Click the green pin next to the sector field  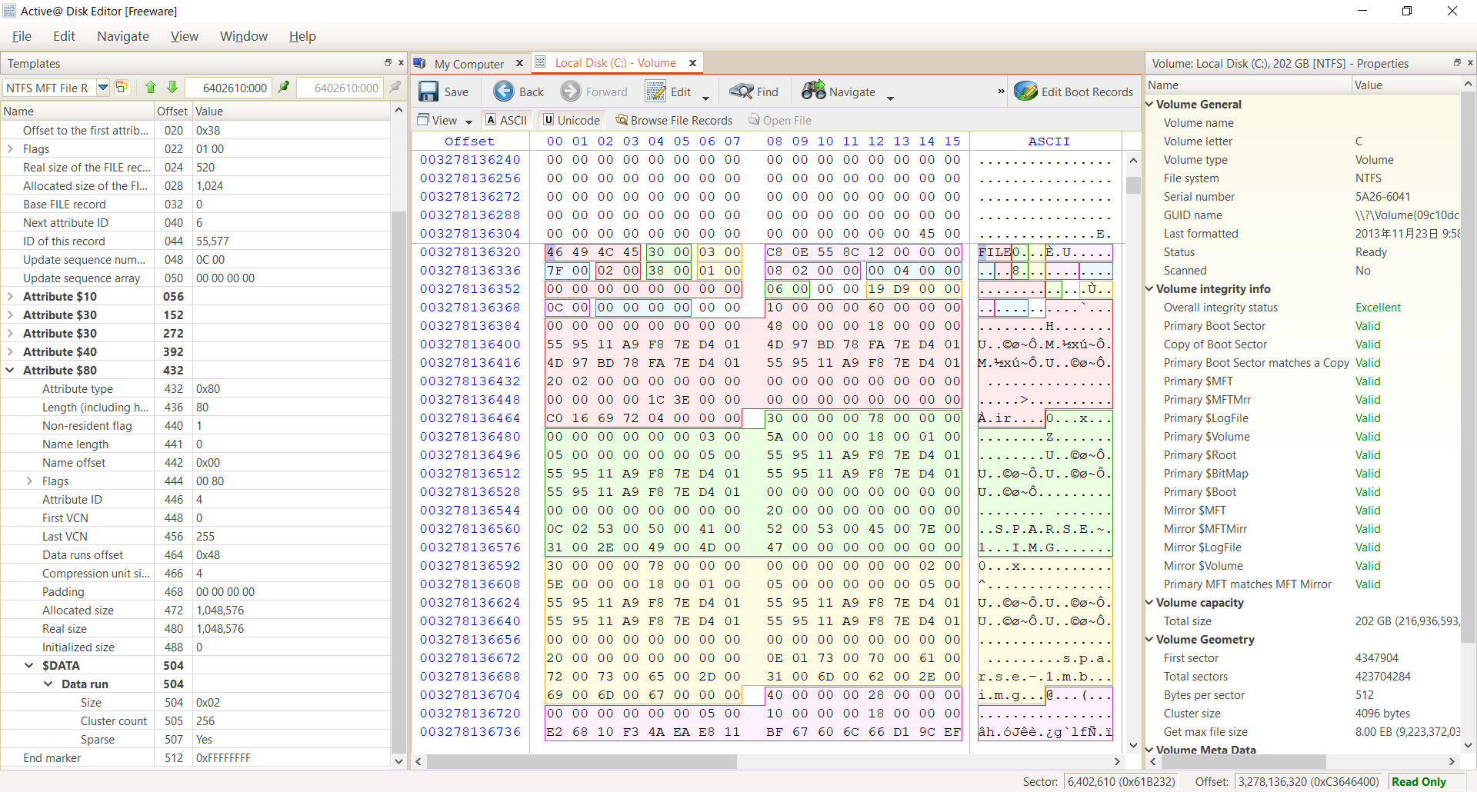[x=284, y=87]
